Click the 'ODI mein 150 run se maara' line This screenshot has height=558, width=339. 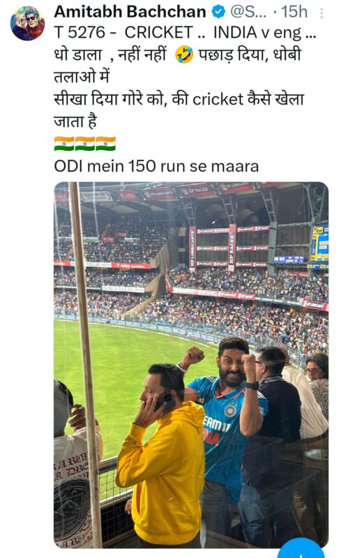tap(156, 166)
